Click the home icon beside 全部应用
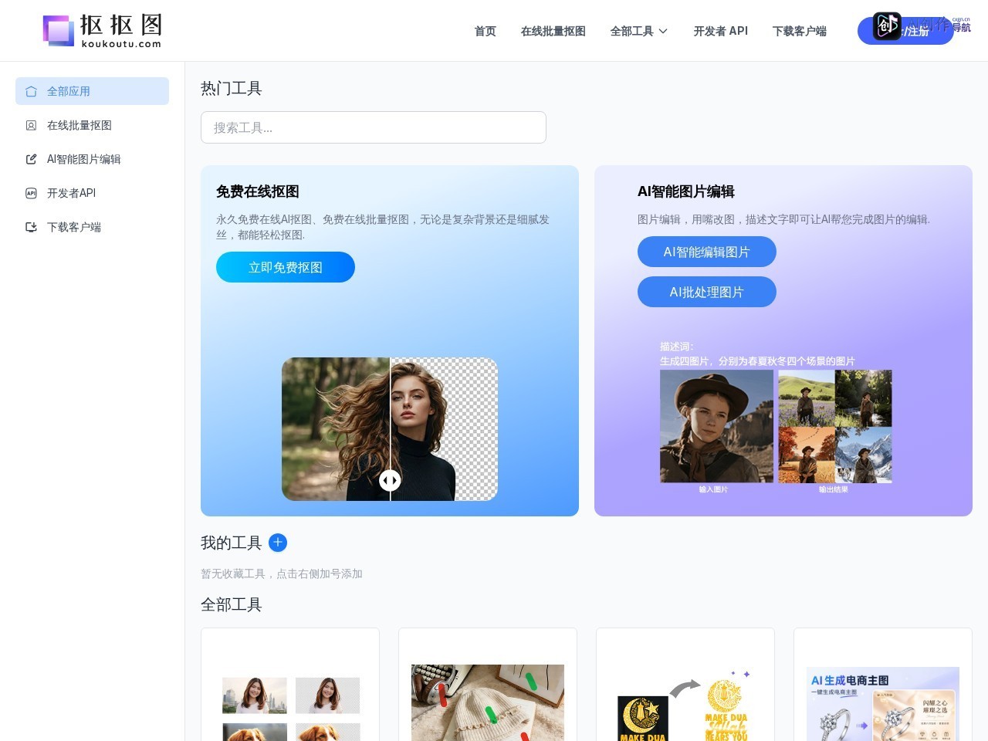This screenshot has width=988, height=741. [31, 91]
